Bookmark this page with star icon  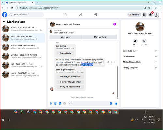pyautogui.click(x=149, y=8)
